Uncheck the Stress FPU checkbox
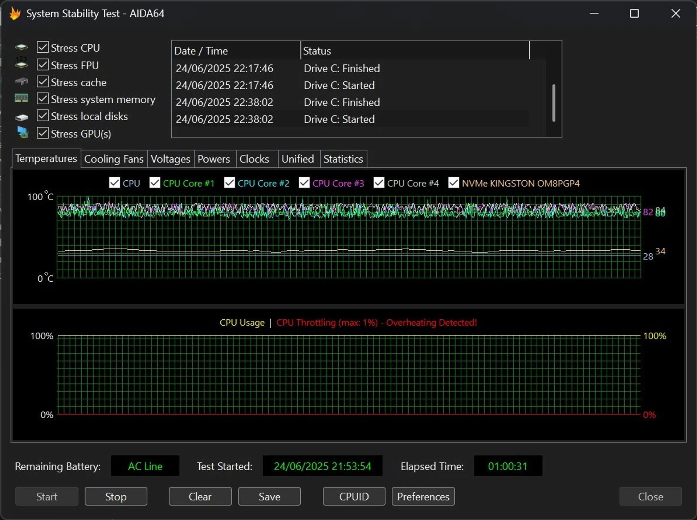Screen dimensions: 697x520 pyautogui.click(x=43, y=65)
